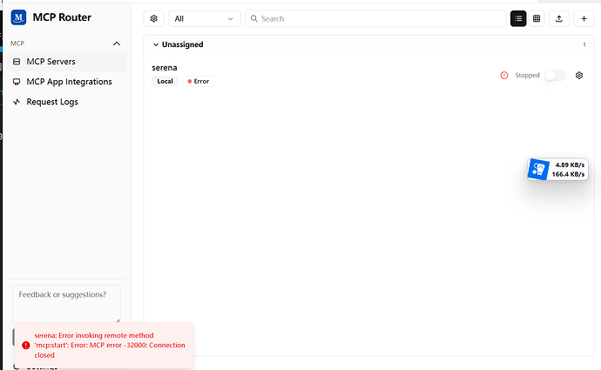
Task: Click the network speed floating widget
Action: coord(557,169)
